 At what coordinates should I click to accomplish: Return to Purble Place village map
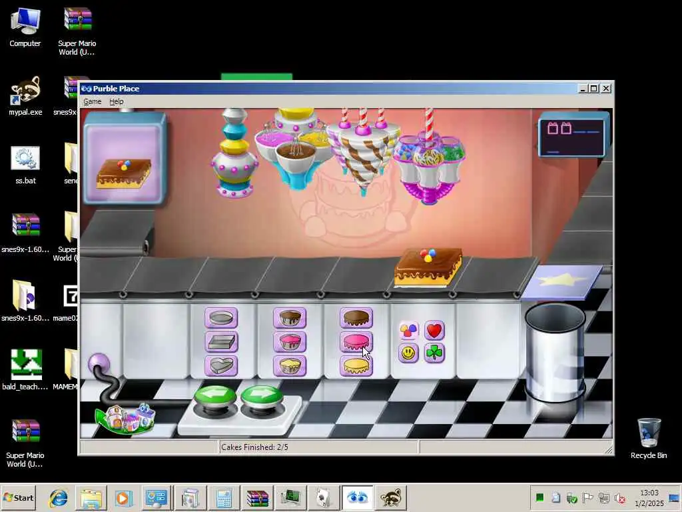pos(125,418)
